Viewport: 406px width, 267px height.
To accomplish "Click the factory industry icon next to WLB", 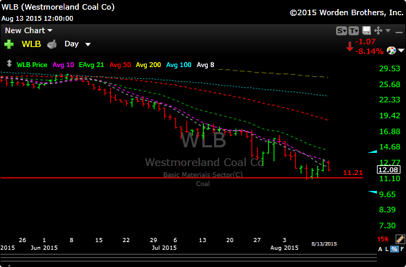I will tap(52, 44).
